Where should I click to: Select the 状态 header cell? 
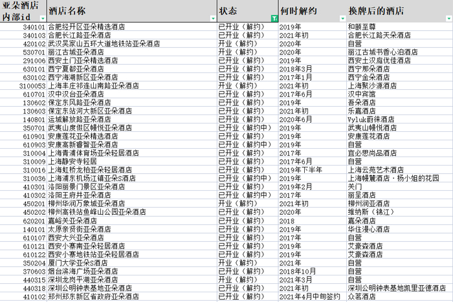click(x=248, y=11)
